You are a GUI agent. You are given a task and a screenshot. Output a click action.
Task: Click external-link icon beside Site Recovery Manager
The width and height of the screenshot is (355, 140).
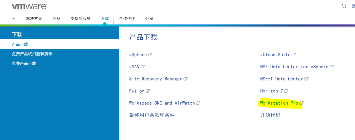pos(185,79)
